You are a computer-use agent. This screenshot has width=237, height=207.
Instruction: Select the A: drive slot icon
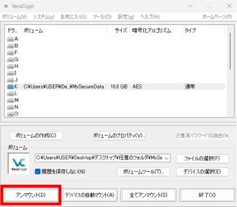coord(10,39)
